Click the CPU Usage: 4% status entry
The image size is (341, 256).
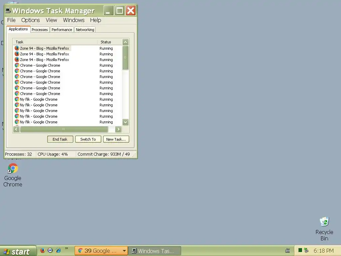click(53, 154)
